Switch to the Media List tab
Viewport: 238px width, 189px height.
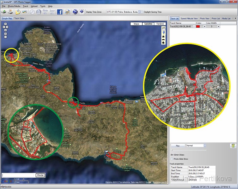(226, 19)
